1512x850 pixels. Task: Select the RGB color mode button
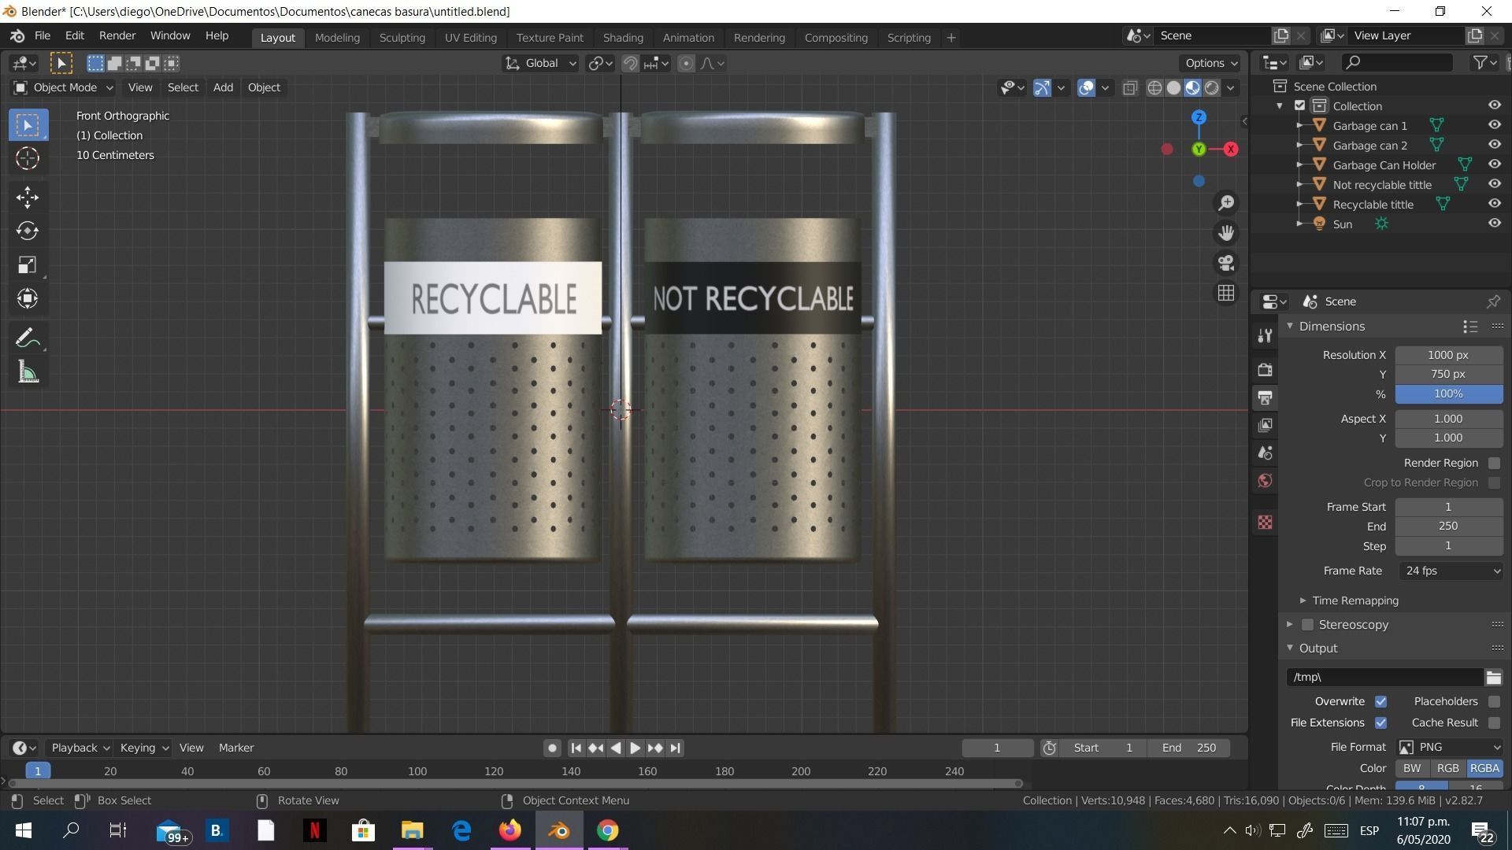coord(1447,768)
